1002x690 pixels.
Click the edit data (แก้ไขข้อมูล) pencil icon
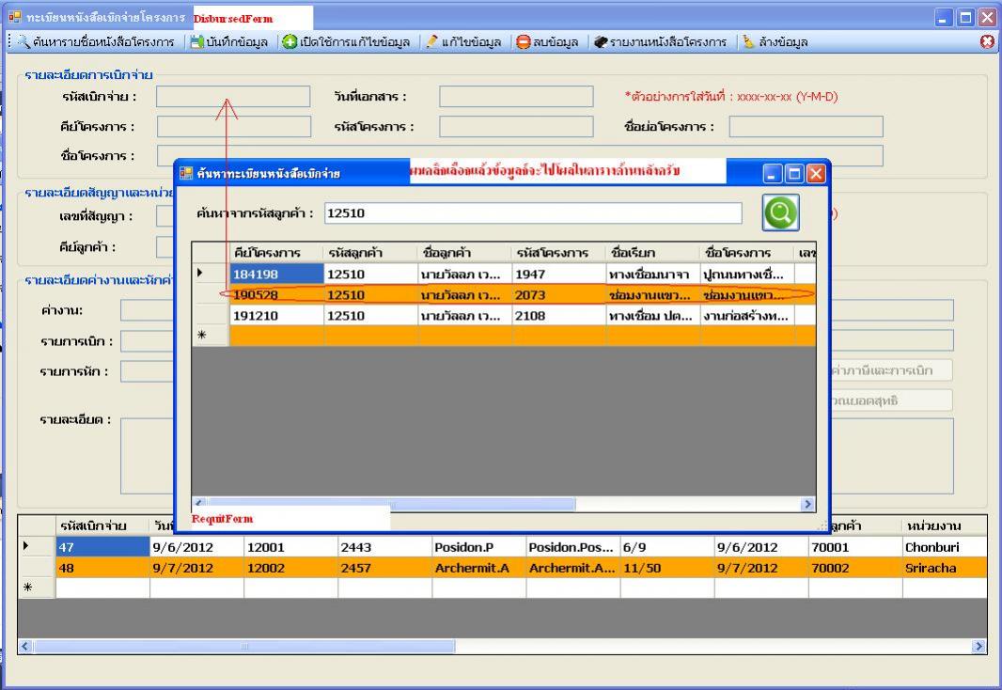tap(431, 42)
